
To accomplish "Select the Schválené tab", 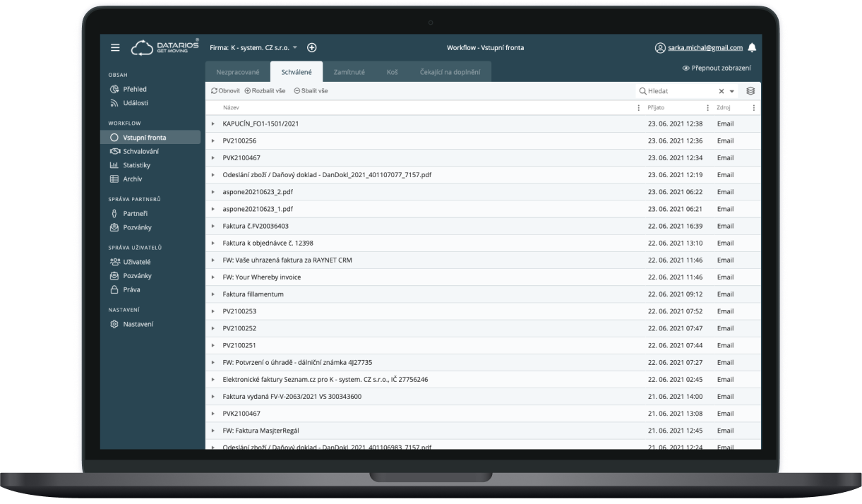I will [x=297, y=72].
